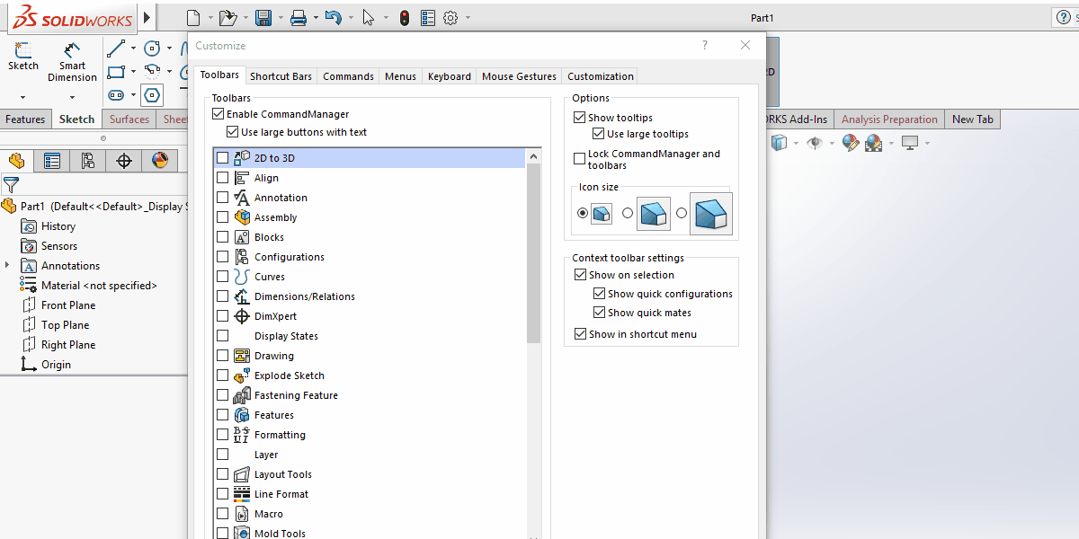Check the Features toolbar checkbox
1079x539 pixels.
[223, 415]
